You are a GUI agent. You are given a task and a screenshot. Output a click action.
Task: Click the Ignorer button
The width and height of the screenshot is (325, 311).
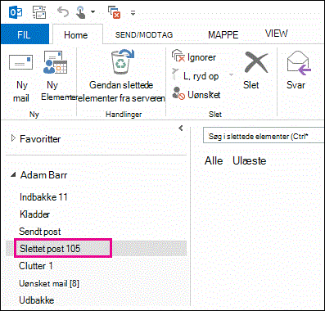pyautogui.click(x=194, y=56)
